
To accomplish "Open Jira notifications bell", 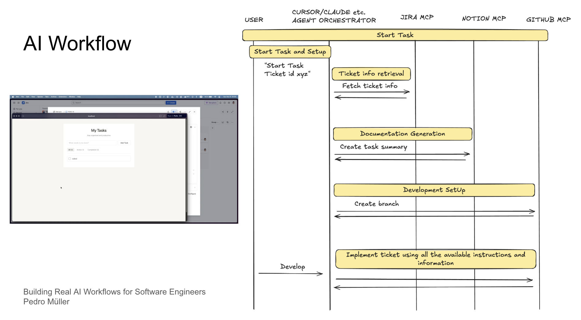I will (221, 103).
